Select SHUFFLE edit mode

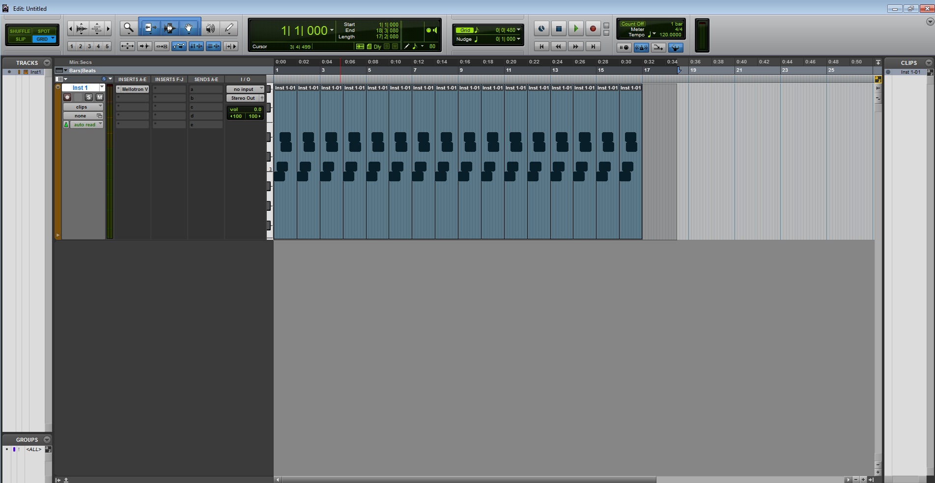20,31
